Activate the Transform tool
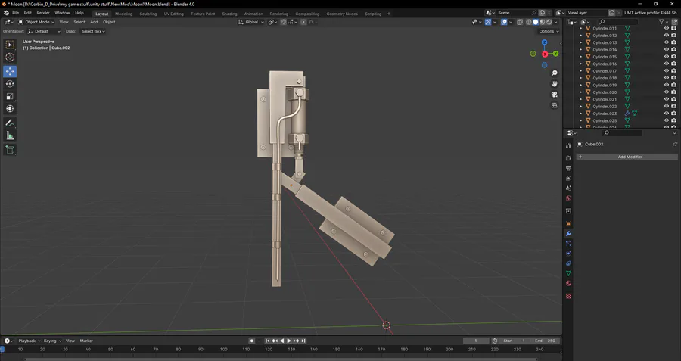This screenshot has height=361, width=681. [x=10, y=109]
